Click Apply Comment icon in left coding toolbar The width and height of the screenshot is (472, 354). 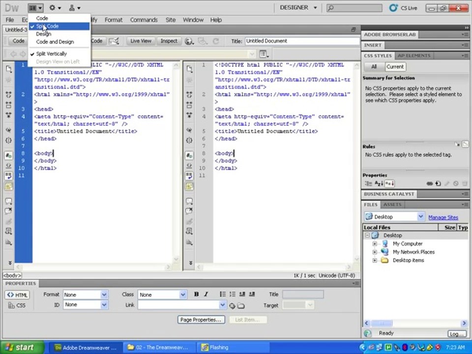point(9,201)
